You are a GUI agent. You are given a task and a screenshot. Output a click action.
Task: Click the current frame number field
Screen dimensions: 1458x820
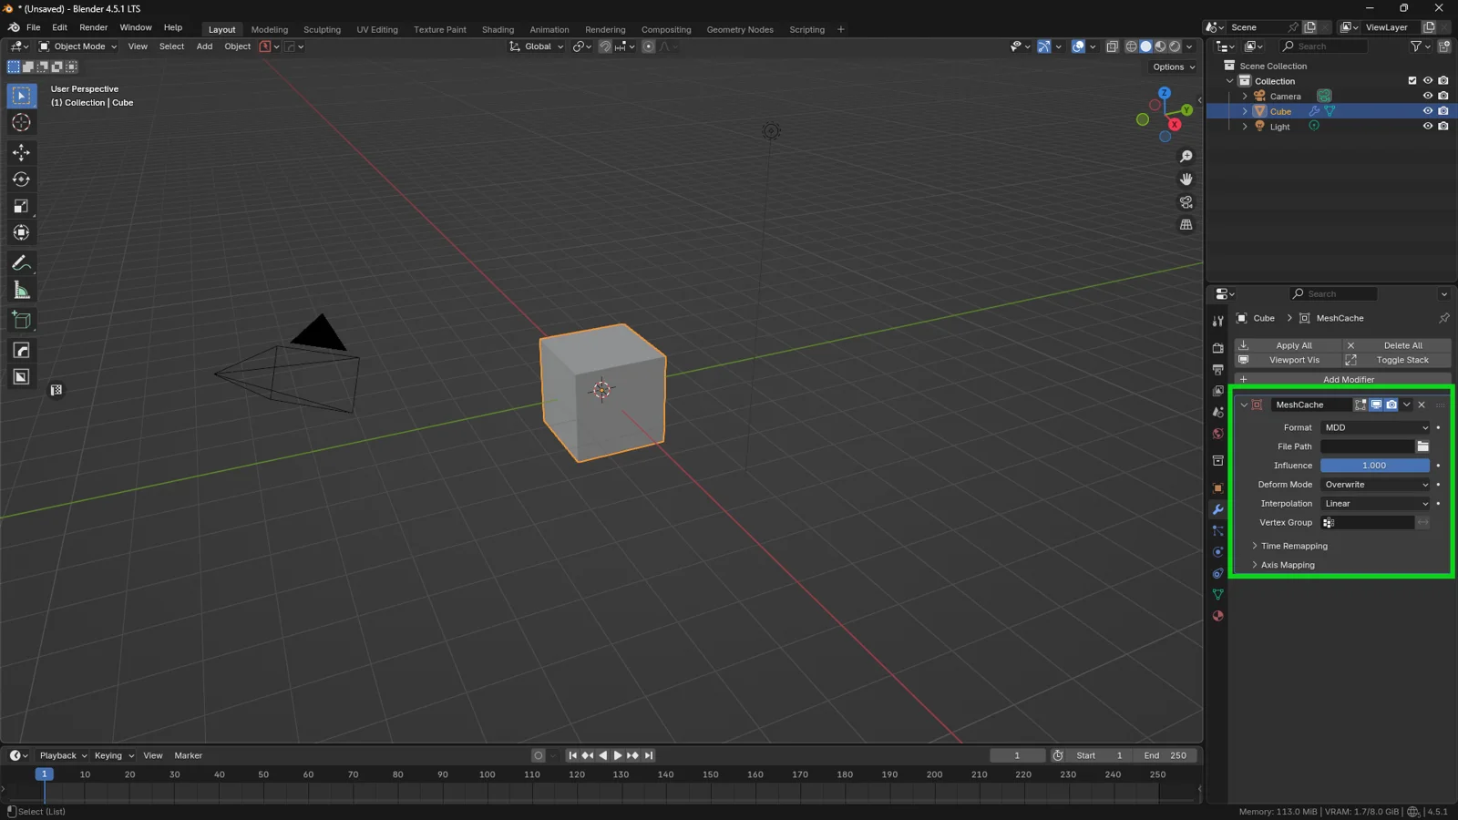pos(1018,755)
